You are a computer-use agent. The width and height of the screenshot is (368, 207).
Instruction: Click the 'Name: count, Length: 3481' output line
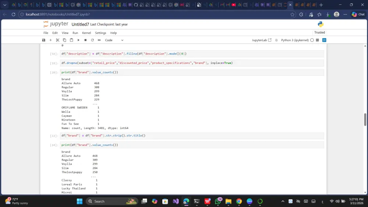pos(95,128)
